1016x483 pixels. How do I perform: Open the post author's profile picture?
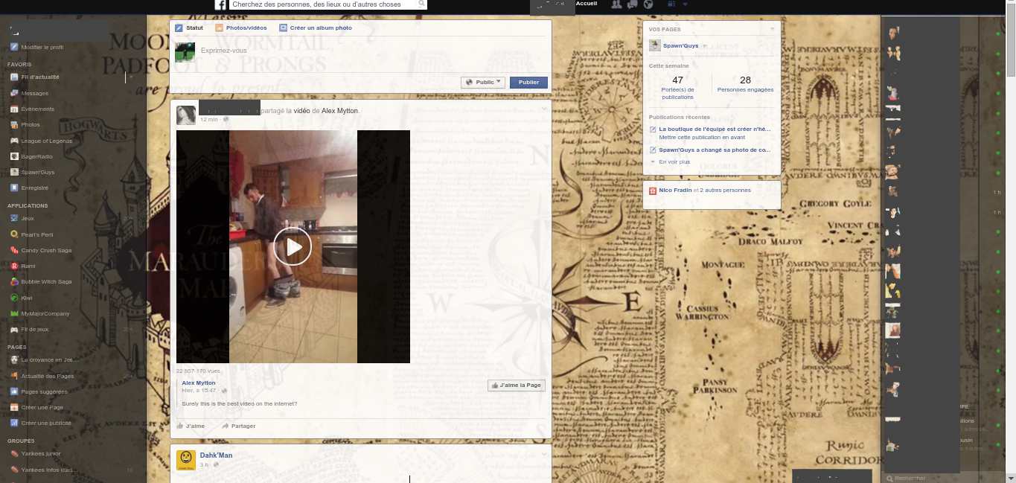(x=186, y=115)
